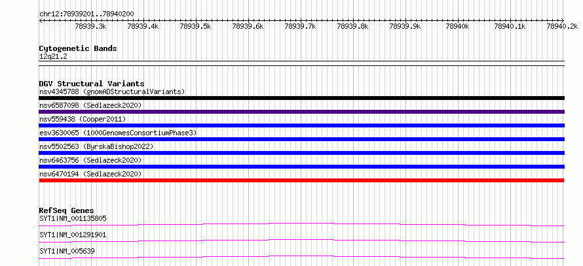Open variant nsv4345788 gnomADStructuralVariants label

pyautogui.click(x=112, y=91)
